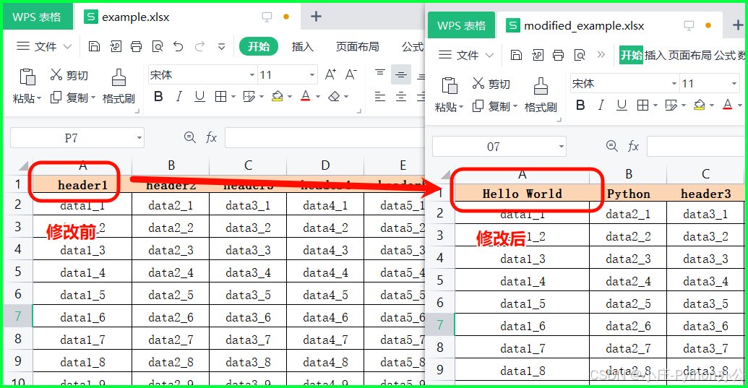
Task: Click Paste (粘贴) icon in example.xlsx
Action: 27,77
